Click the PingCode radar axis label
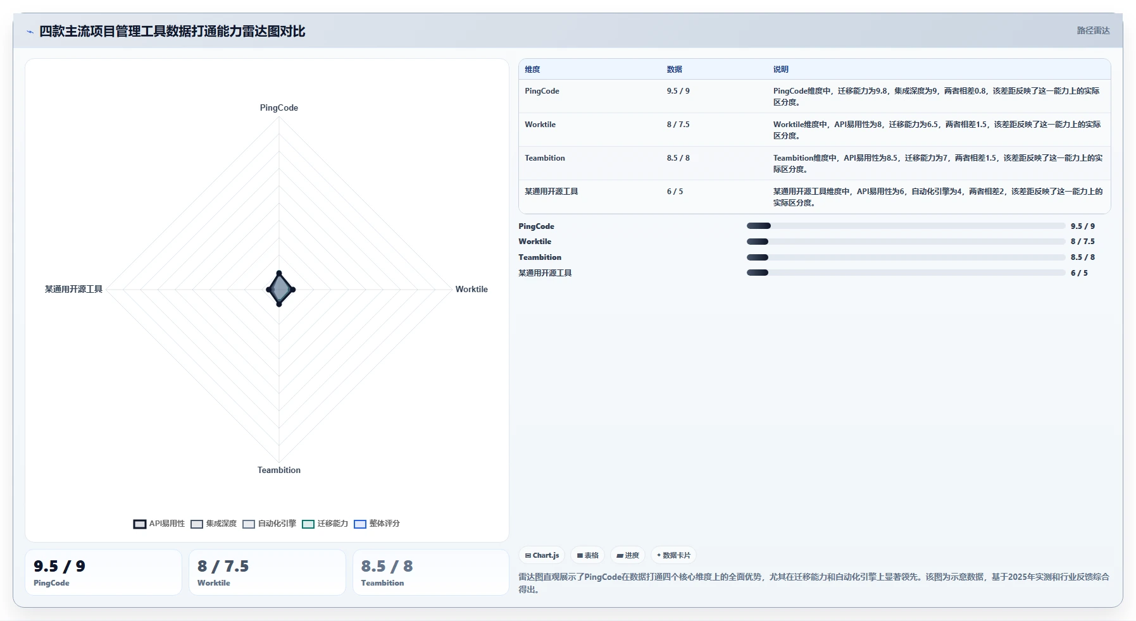The height and width of the screenshot is (621, 1136). (279, 108)
